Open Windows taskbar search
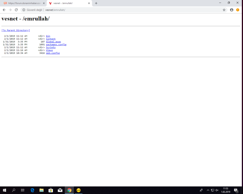Screen dimensions: 243x194 click(x=14, y=190)
